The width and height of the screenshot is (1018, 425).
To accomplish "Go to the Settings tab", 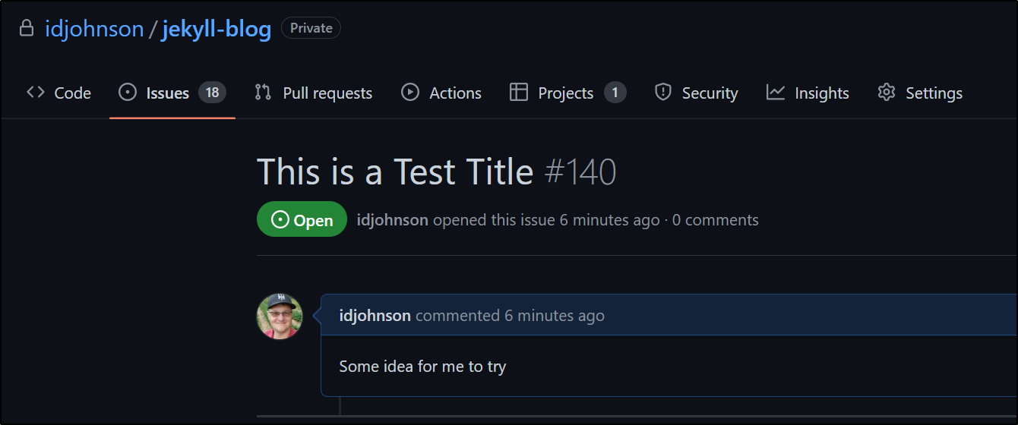I will point(920,93).
